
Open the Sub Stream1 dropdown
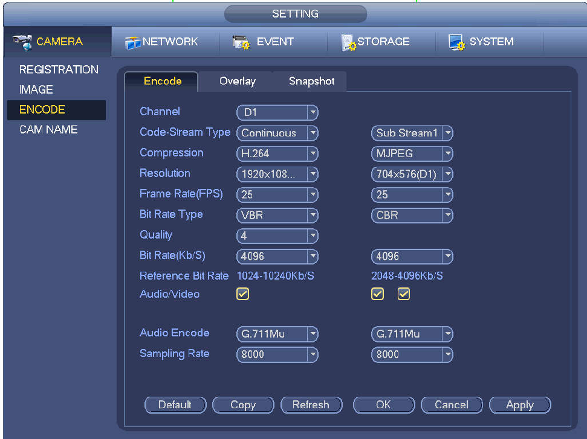(x=412, y=133)
